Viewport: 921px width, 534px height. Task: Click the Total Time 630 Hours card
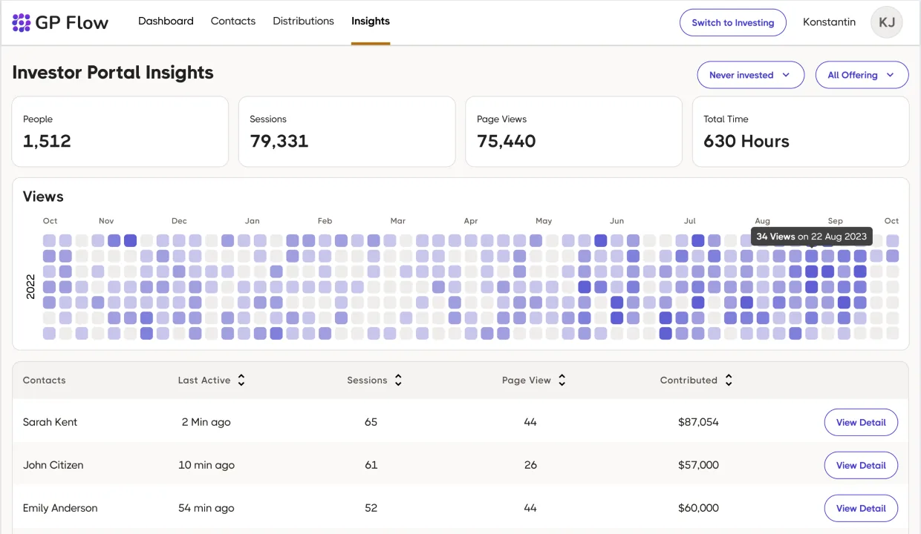801,131
